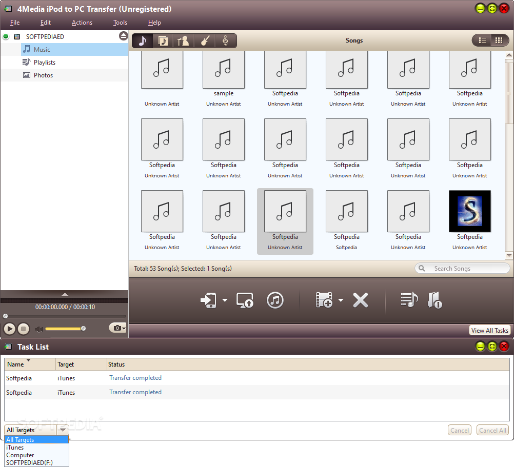Click View All Tasks button
This screenshot has width=514, height=467.
tap(490, 331)
